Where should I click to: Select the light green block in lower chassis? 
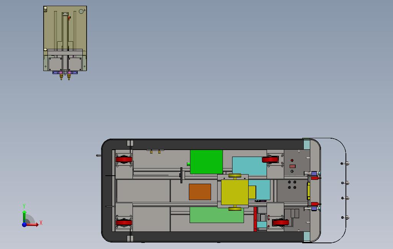[216, 215]
